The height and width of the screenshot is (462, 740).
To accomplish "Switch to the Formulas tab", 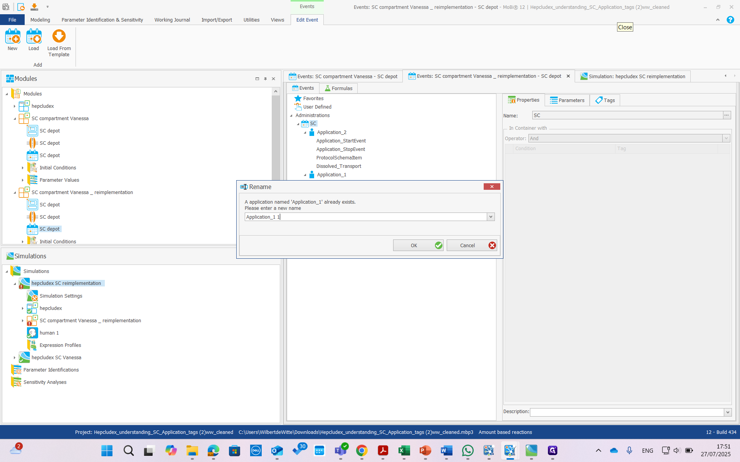I will (x=338, y=89).
